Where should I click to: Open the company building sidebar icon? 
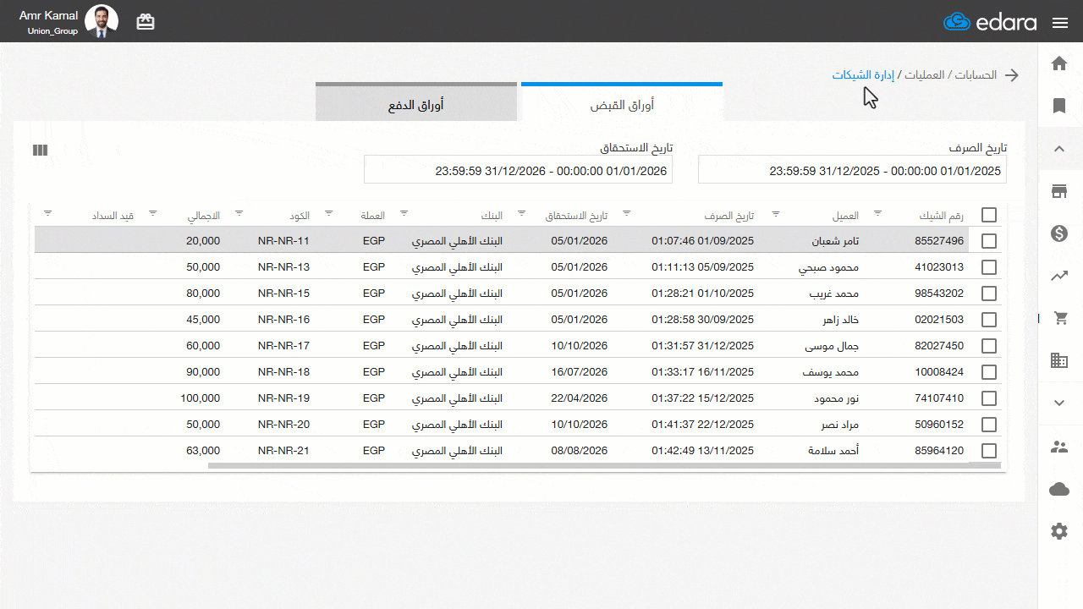pyautogui.click(x=1059, y=360)
